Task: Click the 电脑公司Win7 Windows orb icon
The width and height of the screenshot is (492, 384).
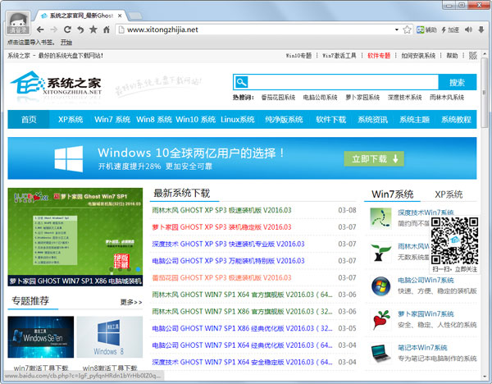Action: (x=380, y=286)
